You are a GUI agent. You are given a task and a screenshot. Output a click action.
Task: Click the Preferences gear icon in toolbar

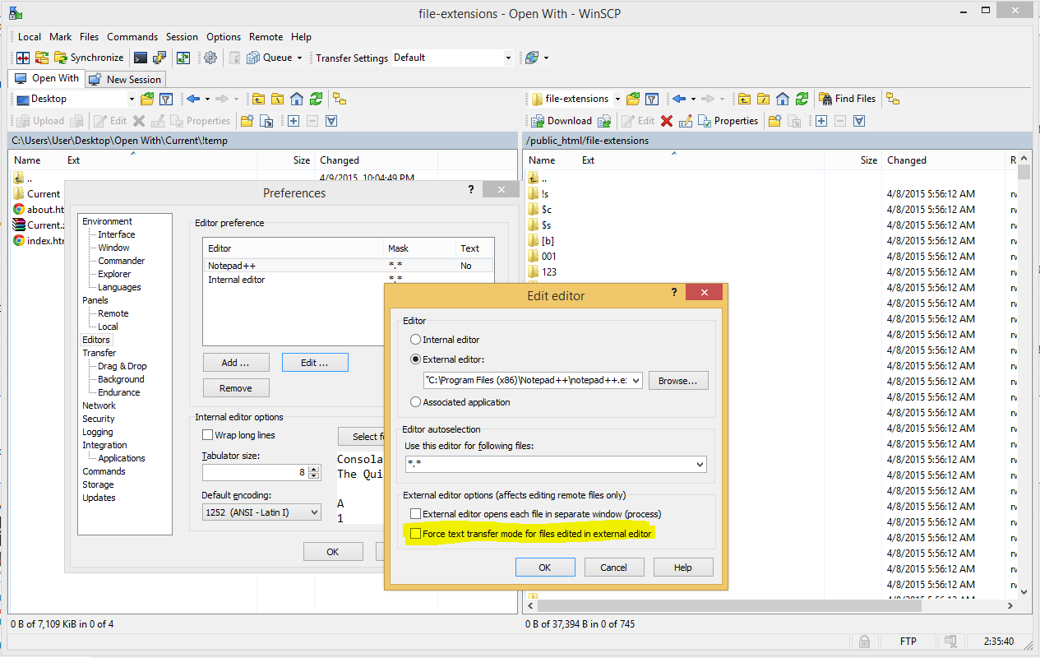tap(210, 58)
